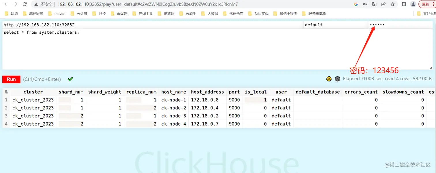Click the host_name column header
The height and width of the screenshot is (173, 436).
point(174,92)
